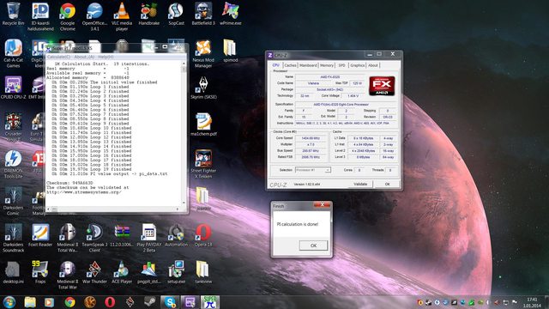The image size is (549, 309).
Task: Switch to the SPD tab in CPU-Z
Action: (x=341, y=65)
